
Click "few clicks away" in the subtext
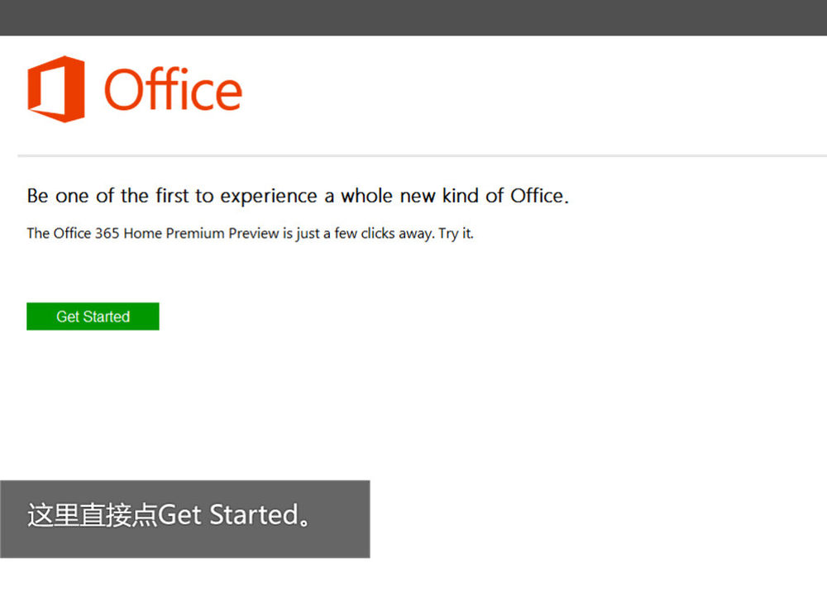(x=384, y=233)
